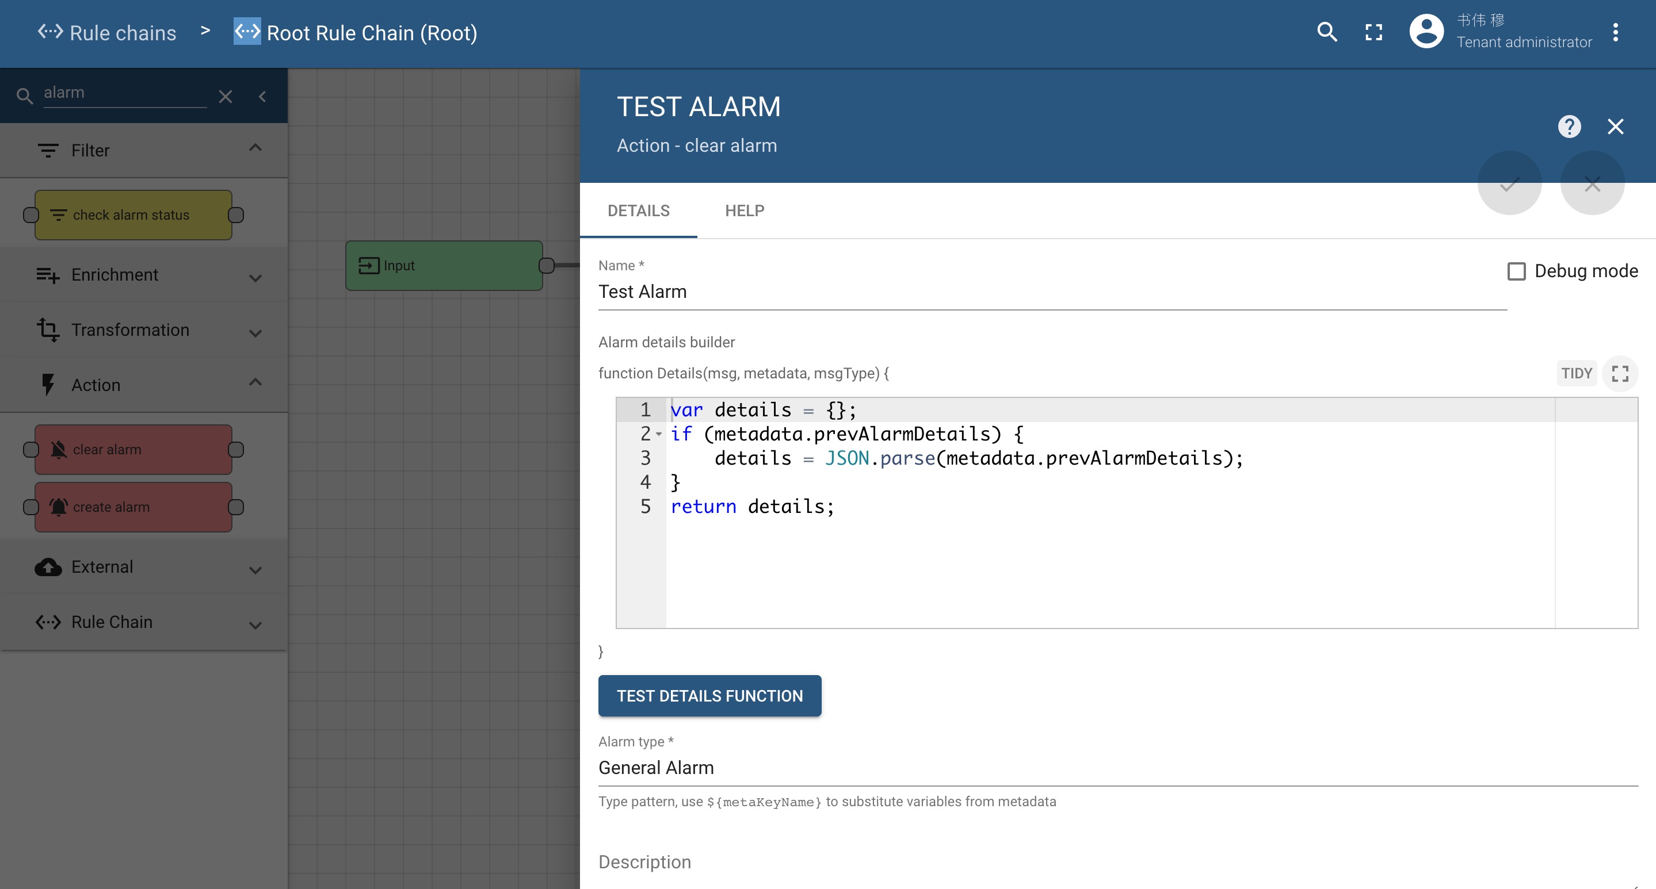Toggle fullscreen mode icon in top bar

1374,32
